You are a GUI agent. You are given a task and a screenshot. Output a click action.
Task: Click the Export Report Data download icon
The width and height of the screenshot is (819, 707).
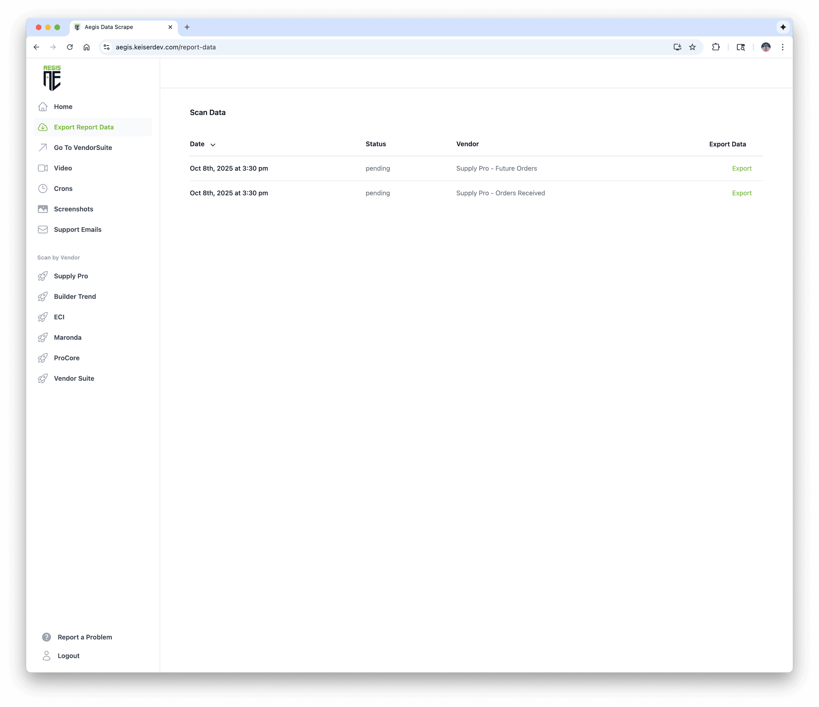point(43,127)
